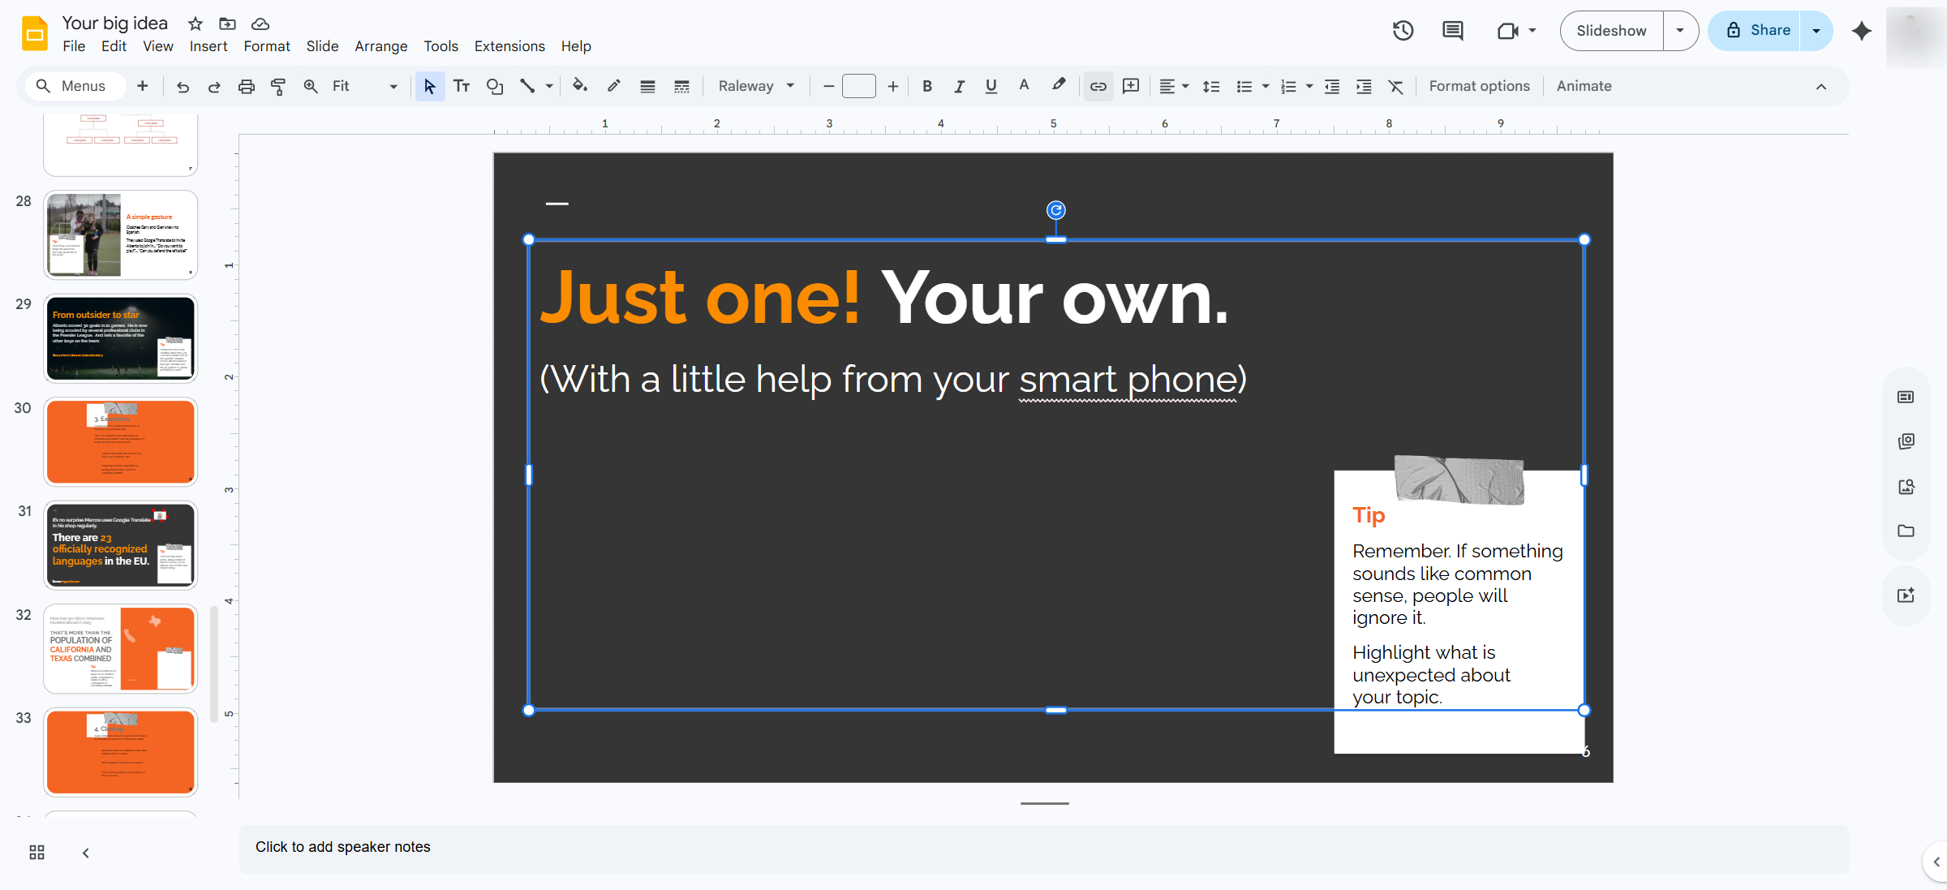Toggle bold formatting
The height and width of the screenshot is (890, 1947).
click(x=926, y=86)
